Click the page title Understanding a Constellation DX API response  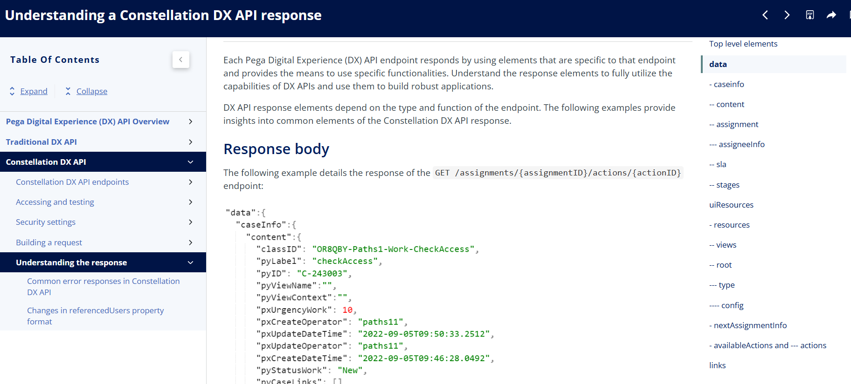coord(163,15)
